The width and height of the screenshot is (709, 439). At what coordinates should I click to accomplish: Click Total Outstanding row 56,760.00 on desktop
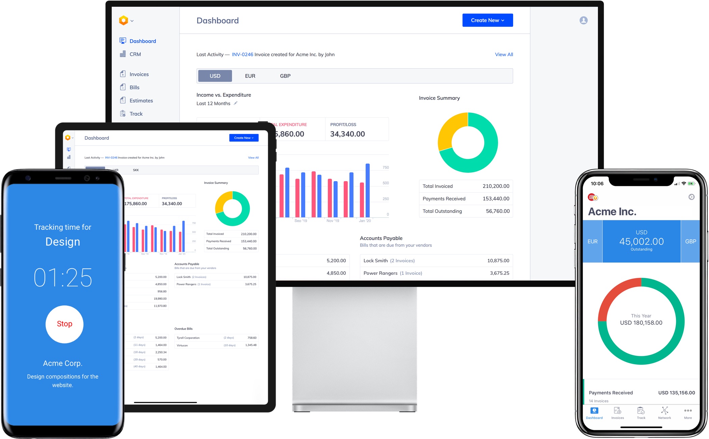466,211
